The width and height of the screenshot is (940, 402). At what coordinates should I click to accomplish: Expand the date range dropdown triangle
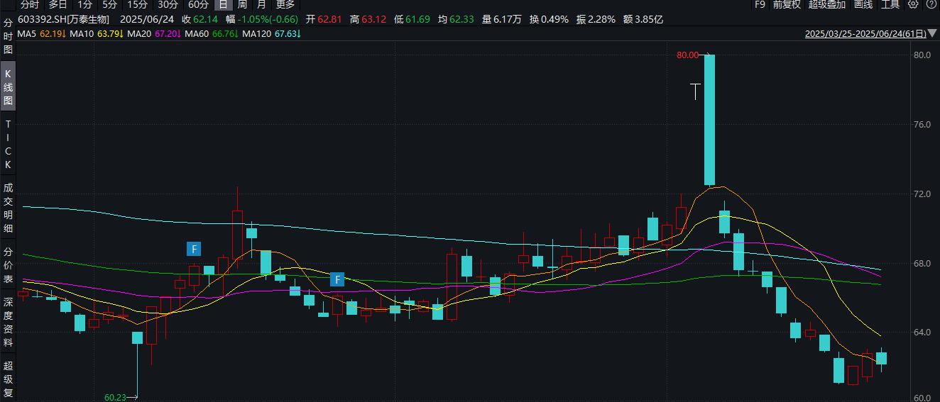[934, 34]
